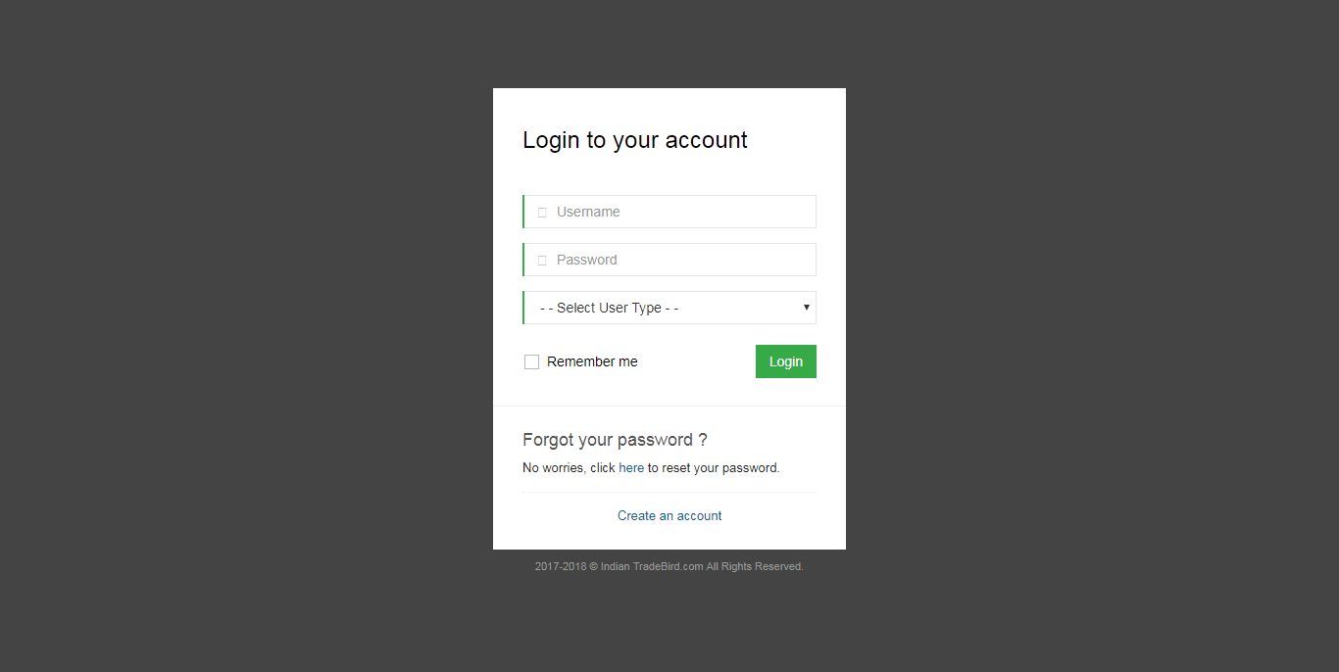Click the 'Login to your account' heading
1339x672 pixels.
(635, 140)
